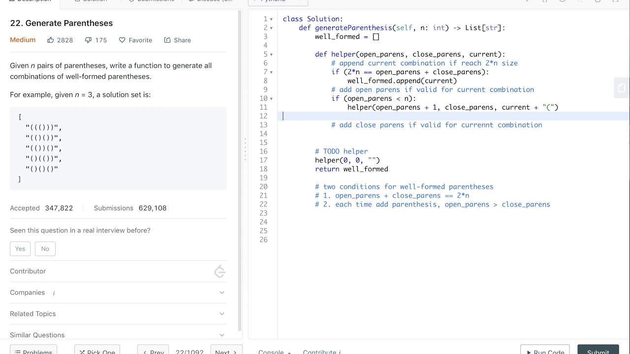Answer No to seen in real interview
The width and height of the screenshot is (630, 354).
(x=45, y=249)
